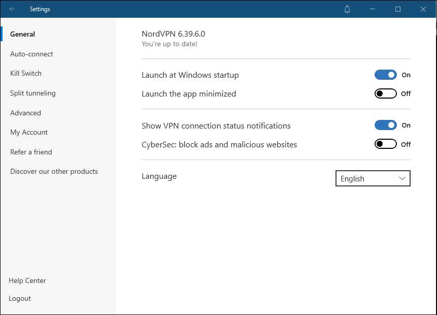Minimize the Settings window
Viewport: 437px width, 315px height.
[373, 9]
